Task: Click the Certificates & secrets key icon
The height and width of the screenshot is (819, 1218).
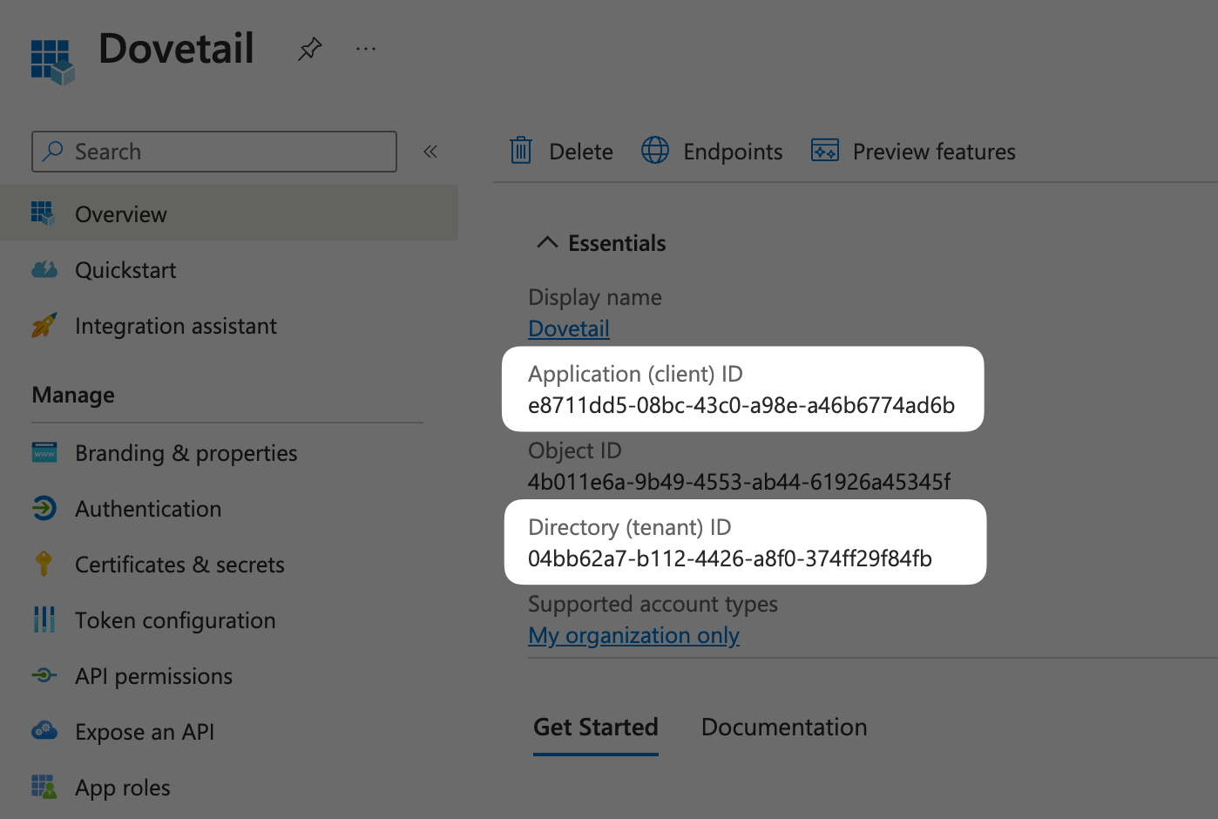Action: 44,564
